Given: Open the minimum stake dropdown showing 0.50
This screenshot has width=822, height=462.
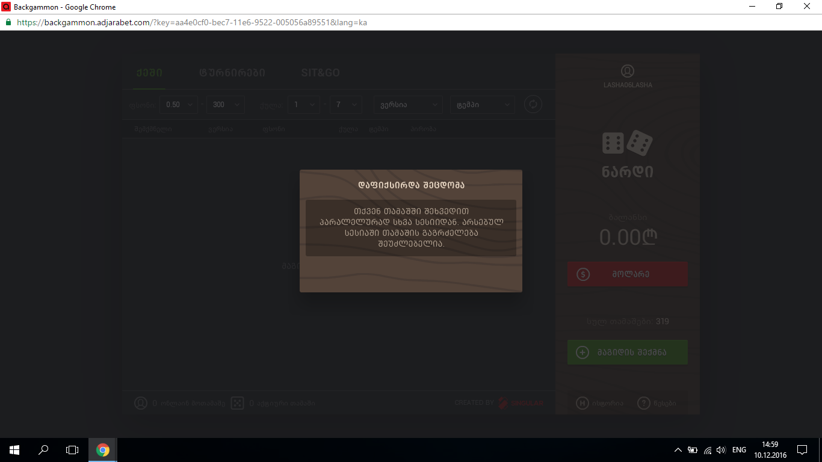Looking at the screenshot, I should pyautogui.click(x=179, y=105).
